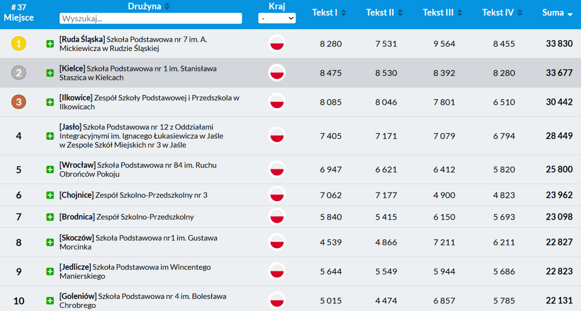Click Poland flag in Brodnica row
Viewport: 581px width, 311px height.
point(277,217)
